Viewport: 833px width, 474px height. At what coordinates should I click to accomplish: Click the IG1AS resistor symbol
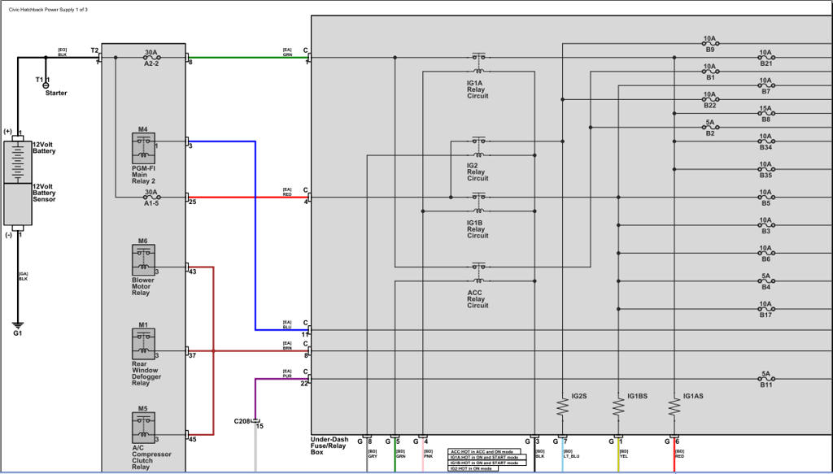(674, 407)
